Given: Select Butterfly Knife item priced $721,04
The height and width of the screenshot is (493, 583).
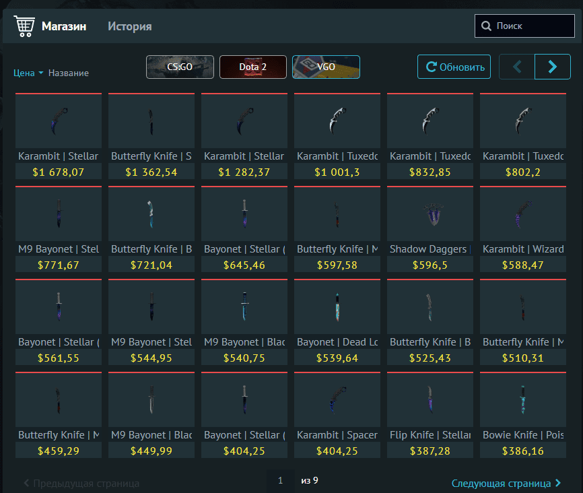Looking at the screenshot, I should tap(151, 229).
